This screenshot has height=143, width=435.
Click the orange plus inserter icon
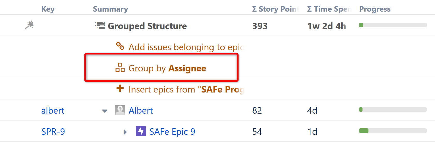click(120, 89)
